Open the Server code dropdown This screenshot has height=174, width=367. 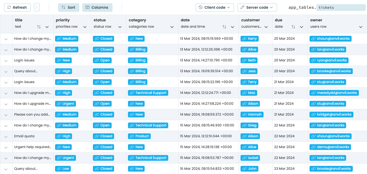pyautogui.click(x=271, y=7)
